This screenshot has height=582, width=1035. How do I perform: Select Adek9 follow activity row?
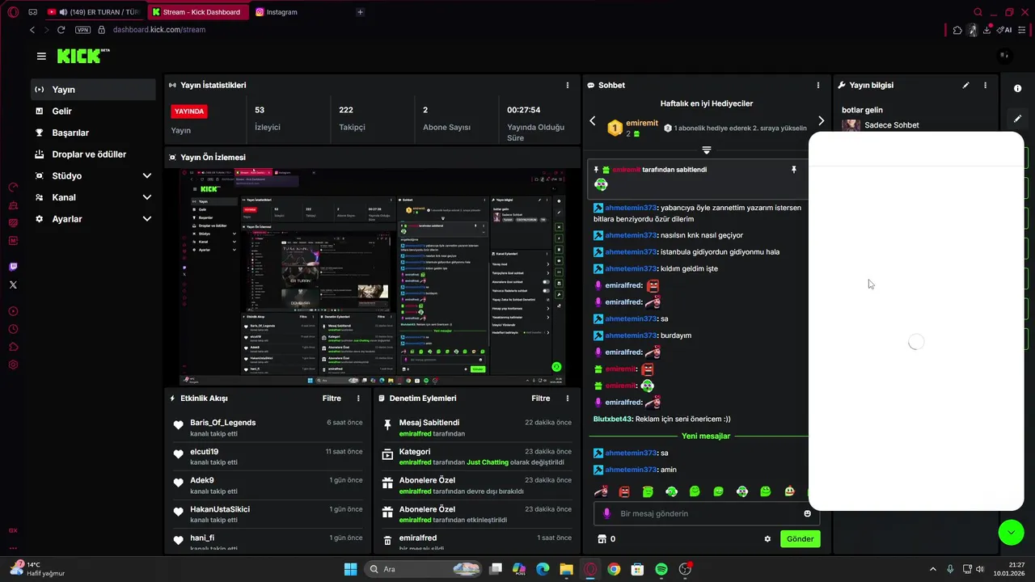tap(267, 485)
